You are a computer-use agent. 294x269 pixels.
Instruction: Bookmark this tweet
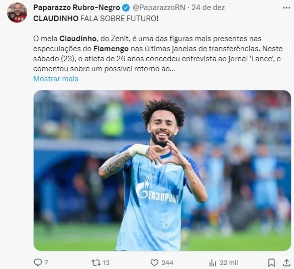coord(271,262)
